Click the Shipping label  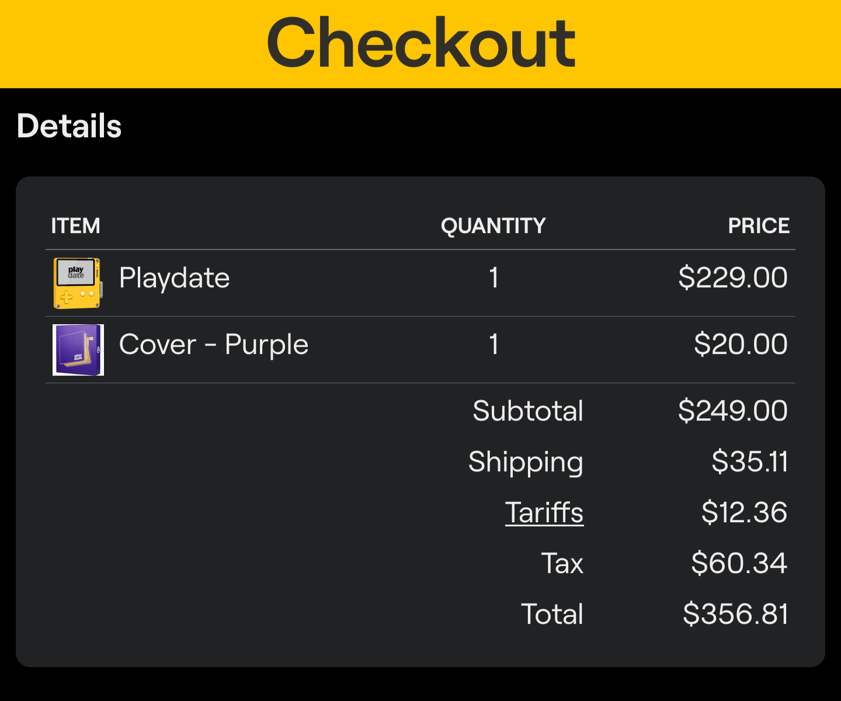point(526,463)
